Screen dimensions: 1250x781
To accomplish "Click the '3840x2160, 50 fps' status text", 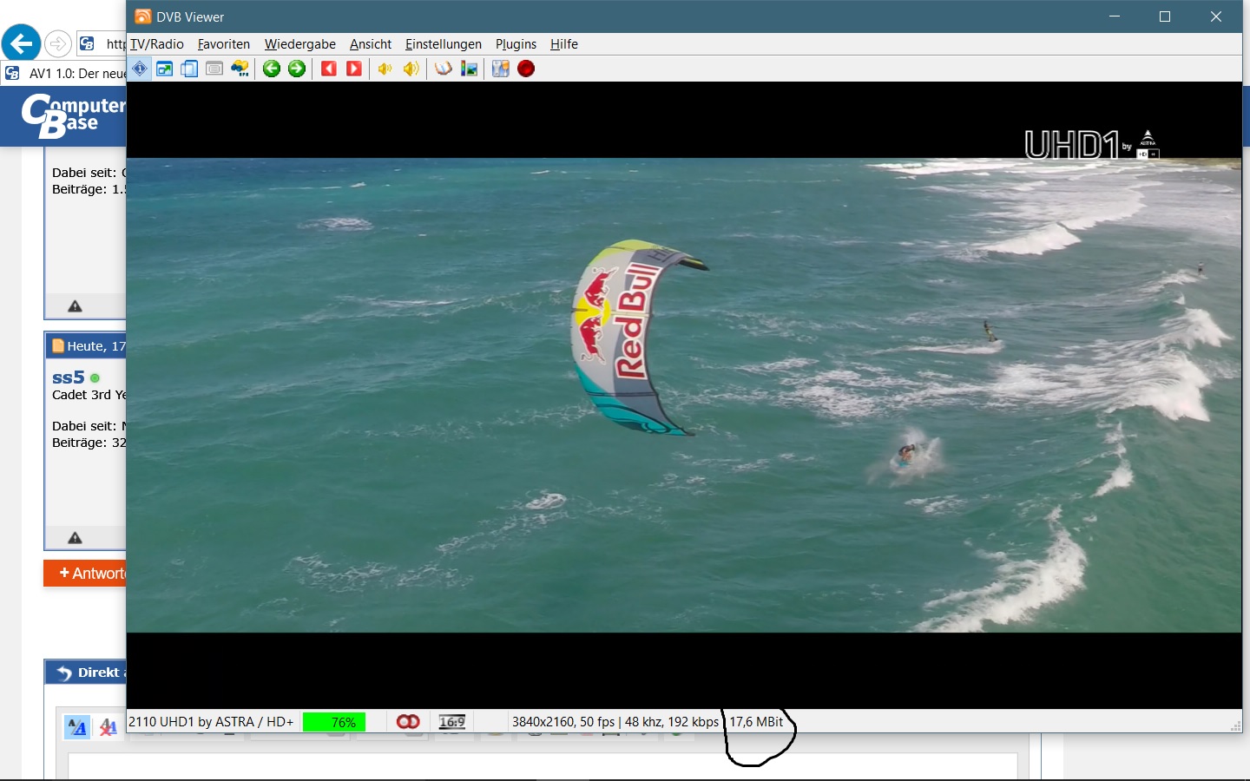I will [x=563, y=722].
